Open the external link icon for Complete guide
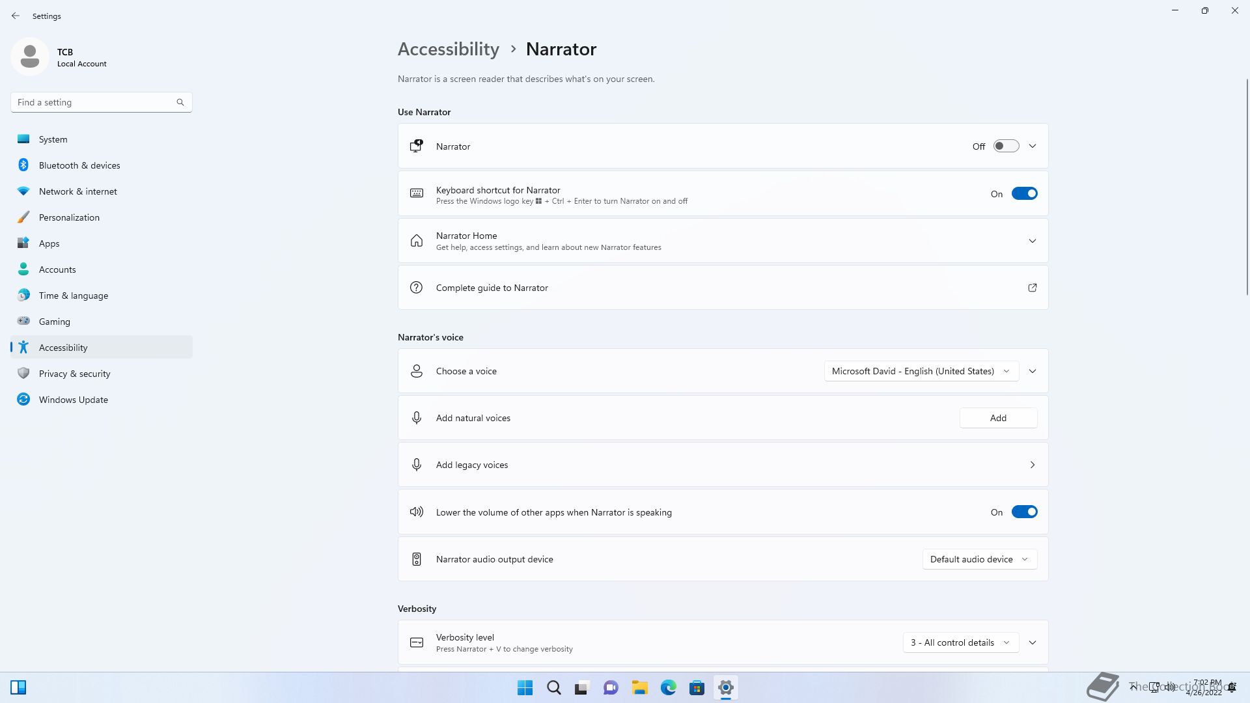 pyautogui.click(x=1033, y=288)
